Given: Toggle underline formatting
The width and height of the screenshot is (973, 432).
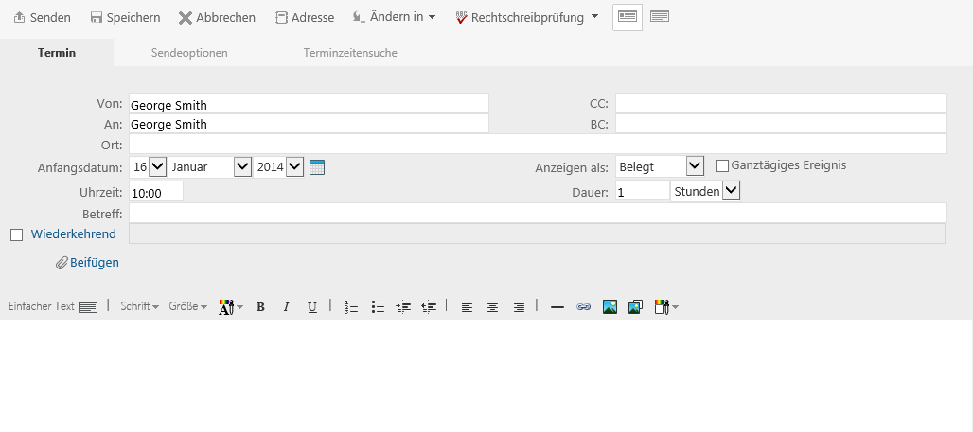Looking at the screenshot, I should (312, 307).
